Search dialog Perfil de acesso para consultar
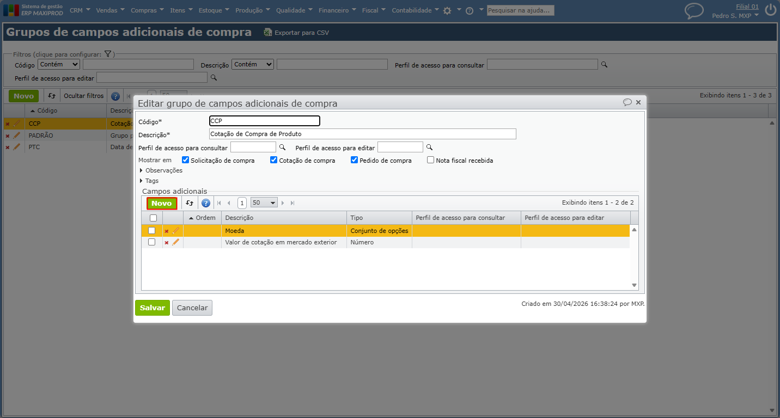The height and width of the screenshot is (418, 780). pos(282,147)
